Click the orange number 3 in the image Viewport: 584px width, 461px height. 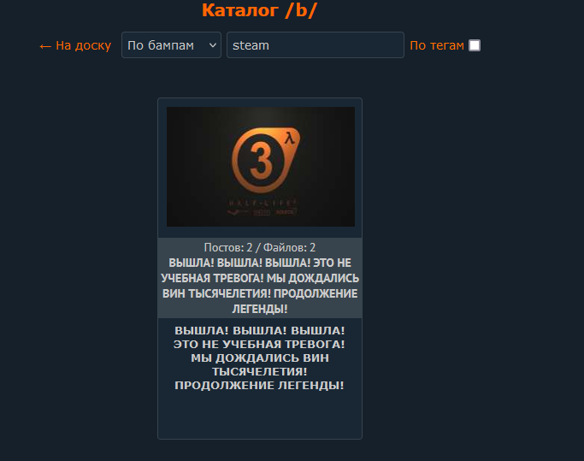pyautogui.click(x=261, y=162)
